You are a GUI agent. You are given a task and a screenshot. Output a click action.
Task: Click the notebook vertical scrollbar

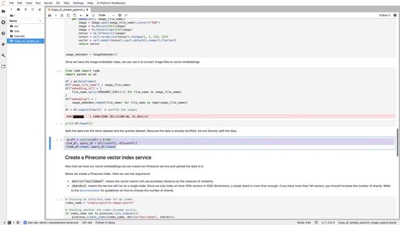pos(397,142)
